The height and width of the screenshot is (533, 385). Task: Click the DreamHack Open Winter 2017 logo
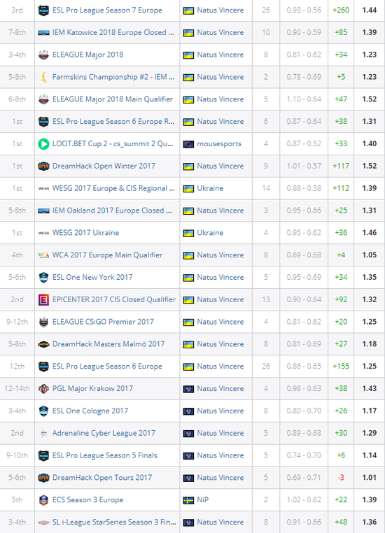(x=43, y=166)
